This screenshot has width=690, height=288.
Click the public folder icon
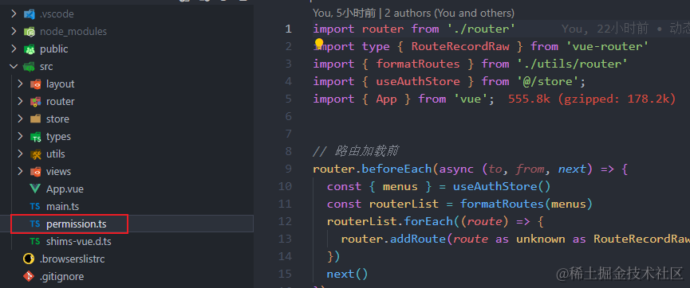[x=30, y=49]
